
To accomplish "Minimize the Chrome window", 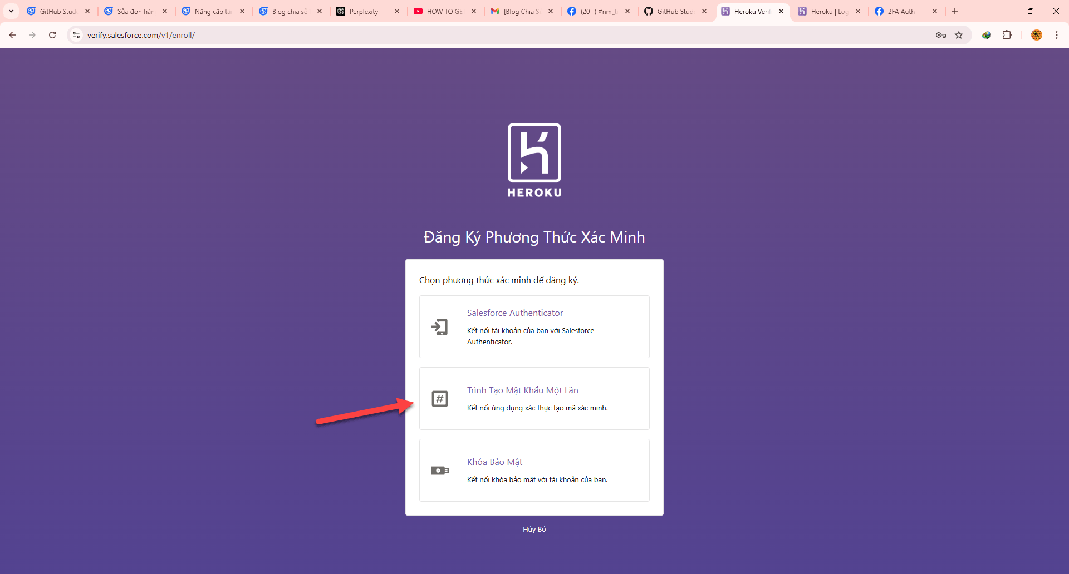I will pyautogui.click(x=1005, y=11).
